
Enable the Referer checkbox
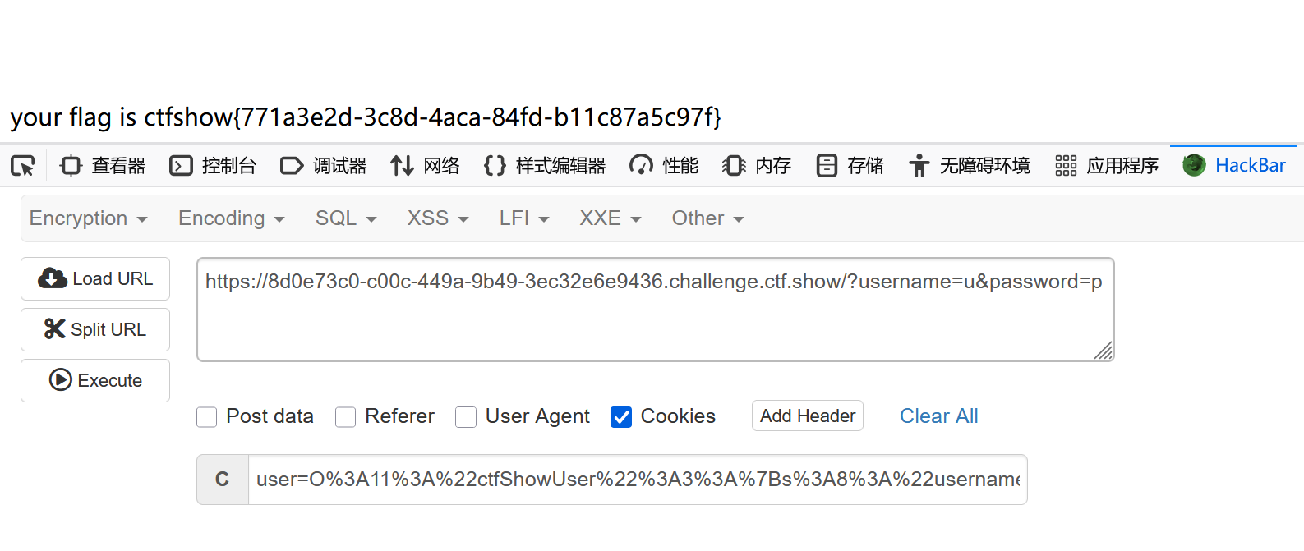[x=346, y=417]
